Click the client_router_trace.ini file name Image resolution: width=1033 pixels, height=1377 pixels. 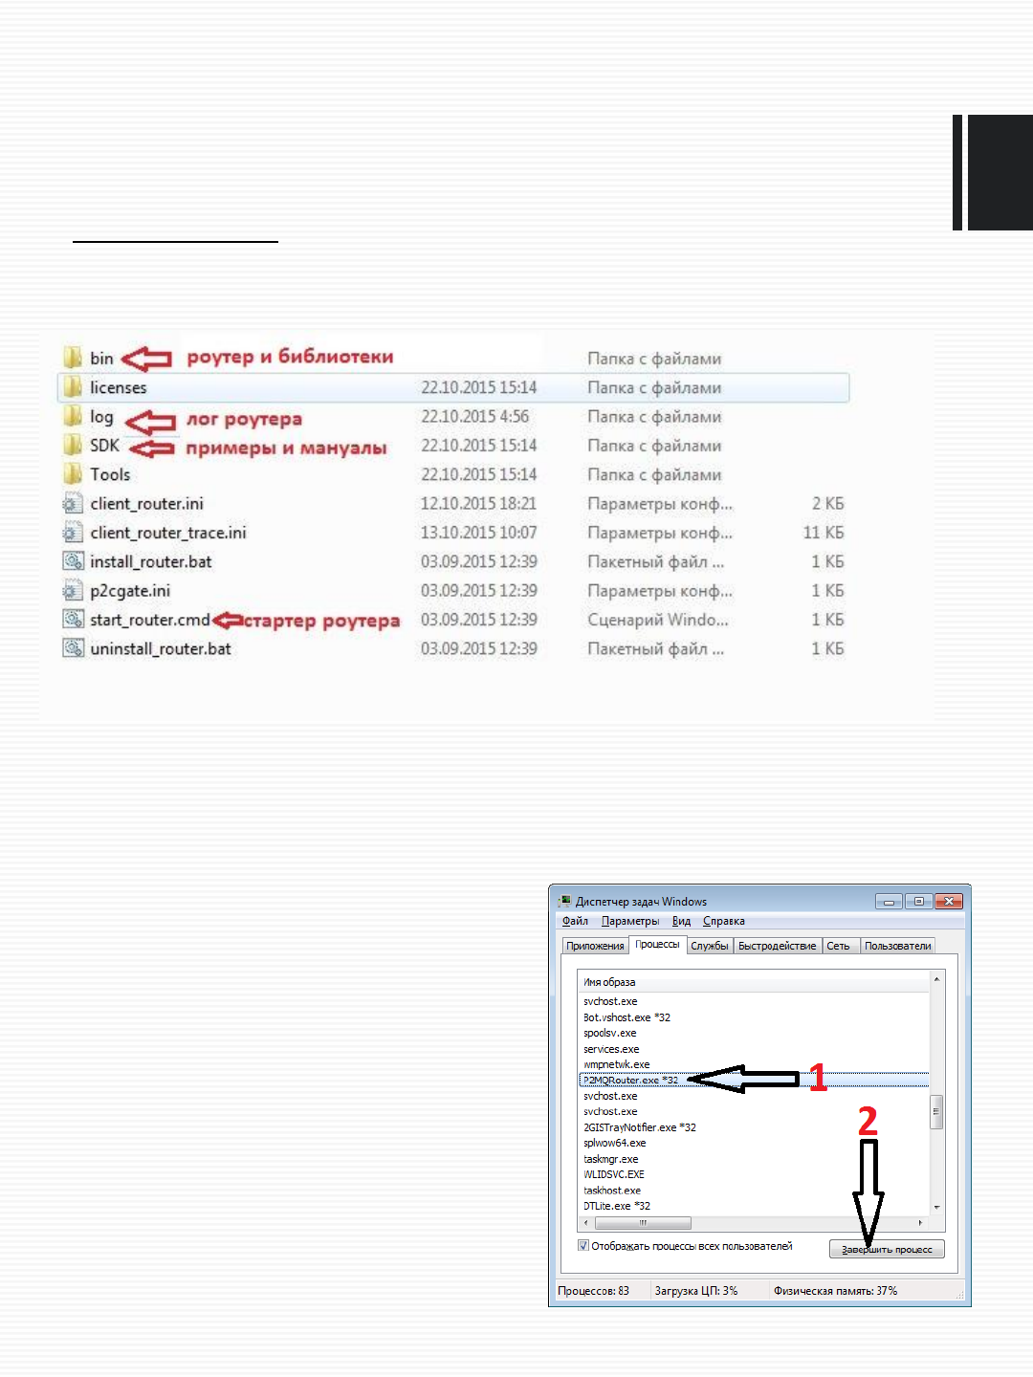coord(168,533)
